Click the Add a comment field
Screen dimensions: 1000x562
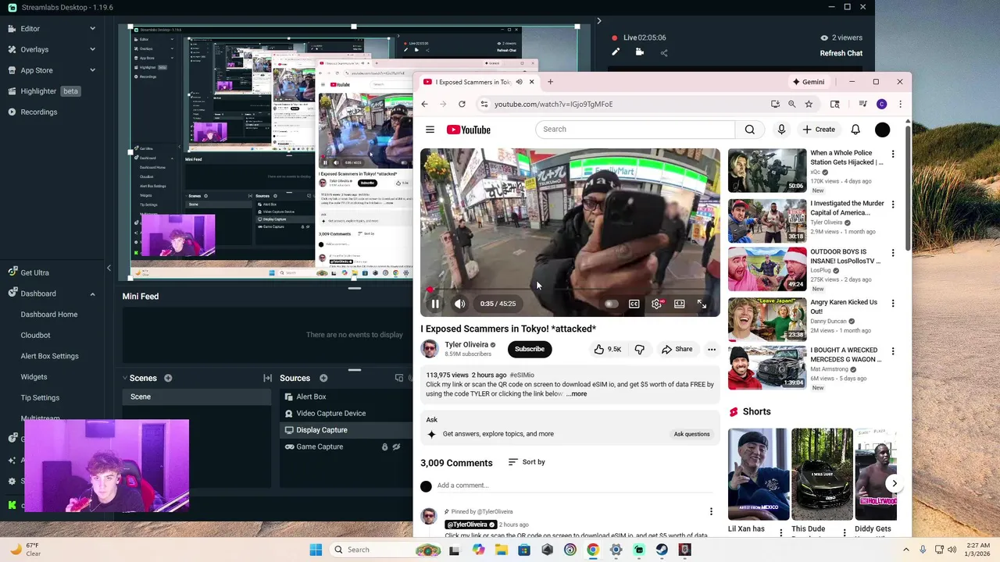point(577,486)
